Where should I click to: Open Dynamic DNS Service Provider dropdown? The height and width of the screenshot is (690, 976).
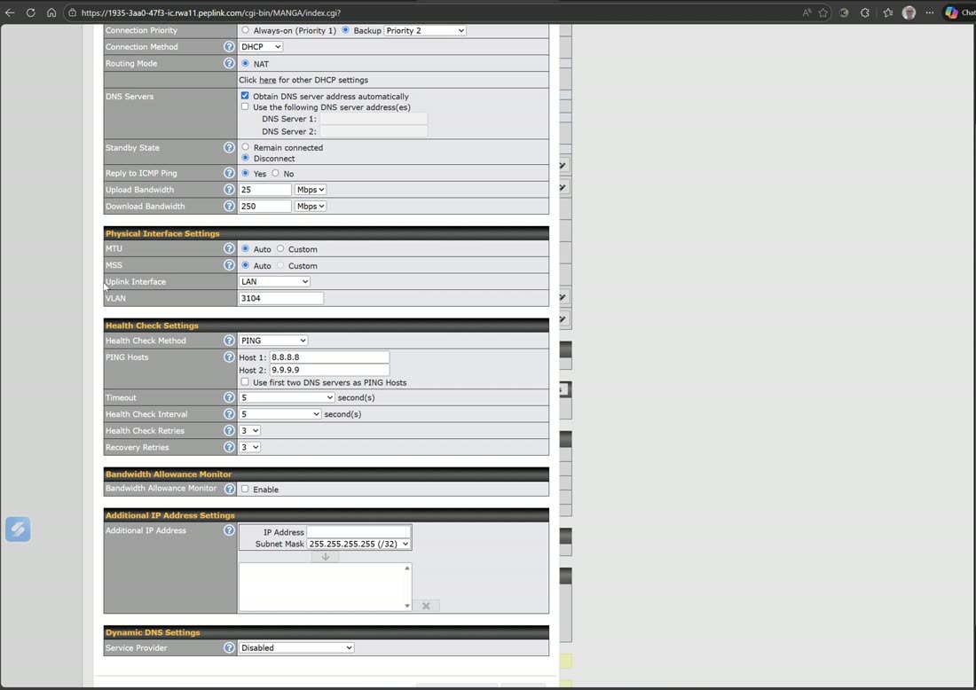[x=297, y=647]
